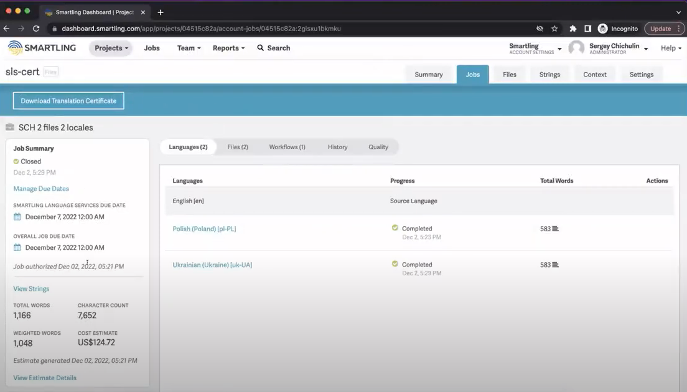Click the Actions column header

coord(657,181)
